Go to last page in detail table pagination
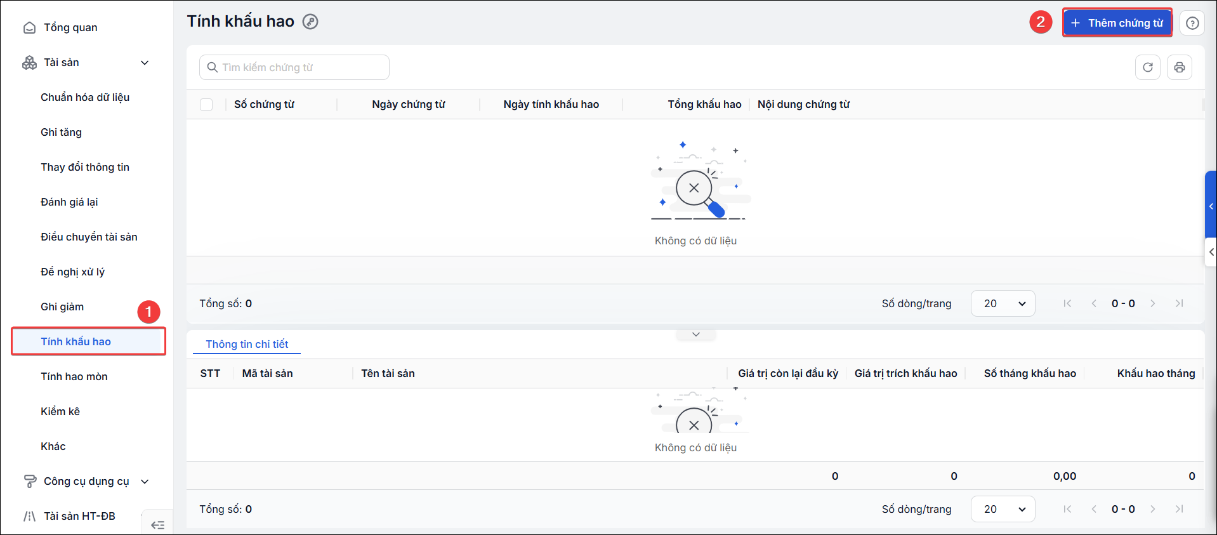 click(x=1179, y=509)
